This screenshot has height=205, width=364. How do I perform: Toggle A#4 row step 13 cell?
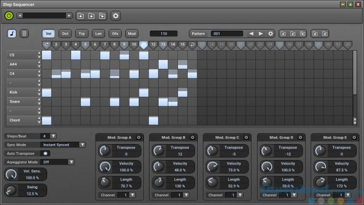coord(163,64)
